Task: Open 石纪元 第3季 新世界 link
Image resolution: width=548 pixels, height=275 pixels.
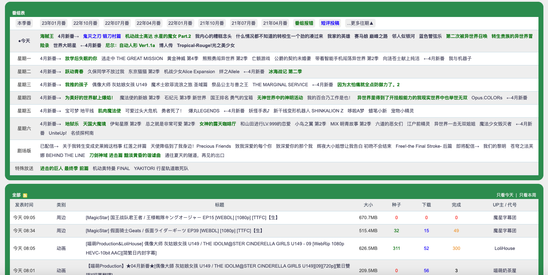Action: (x=185, y=98)
